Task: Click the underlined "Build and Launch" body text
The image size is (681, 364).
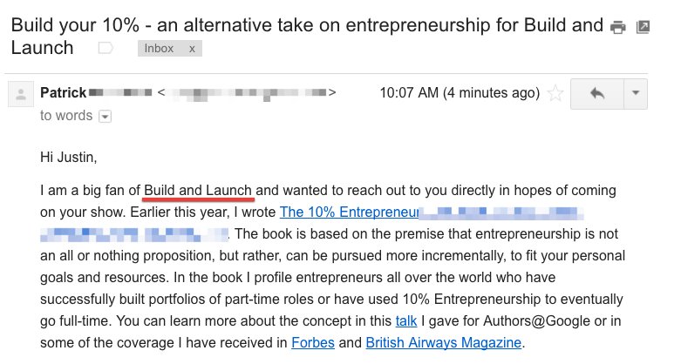Action: (x=198, y=190)
